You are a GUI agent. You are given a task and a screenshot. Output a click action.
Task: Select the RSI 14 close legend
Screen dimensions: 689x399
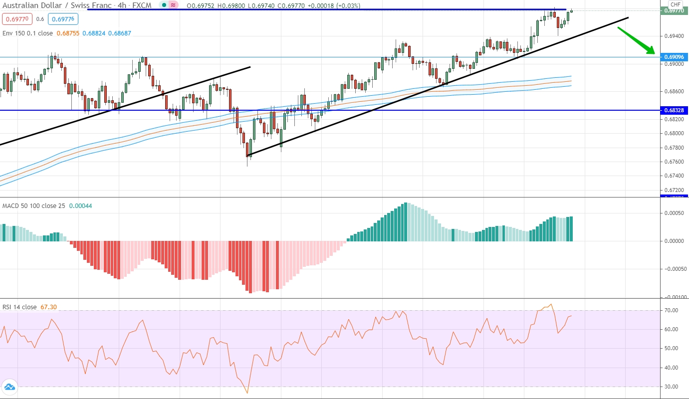tap(19, 307)
